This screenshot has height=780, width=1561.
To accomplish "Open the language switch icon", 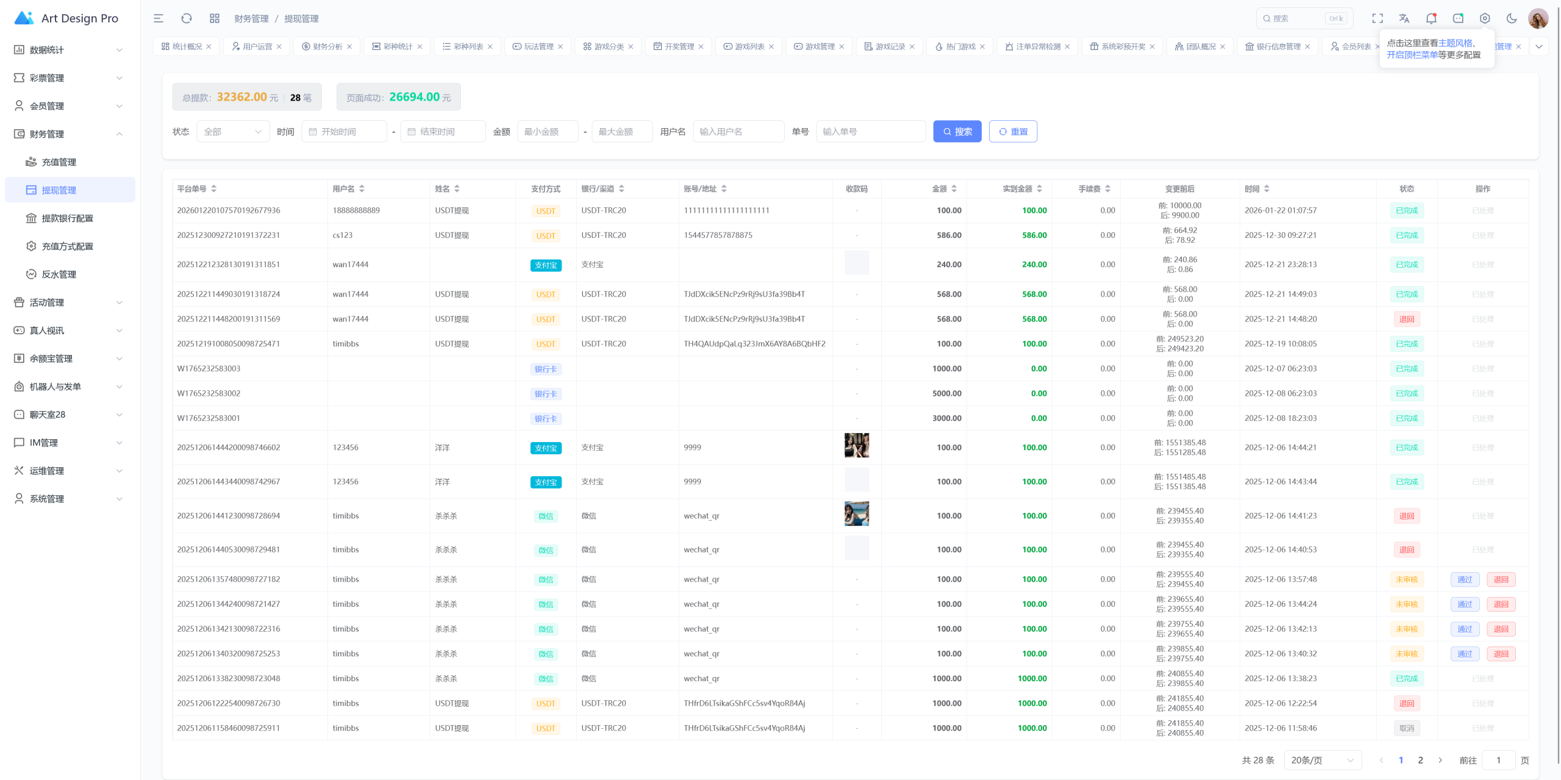I will (x=1404, y=18).
